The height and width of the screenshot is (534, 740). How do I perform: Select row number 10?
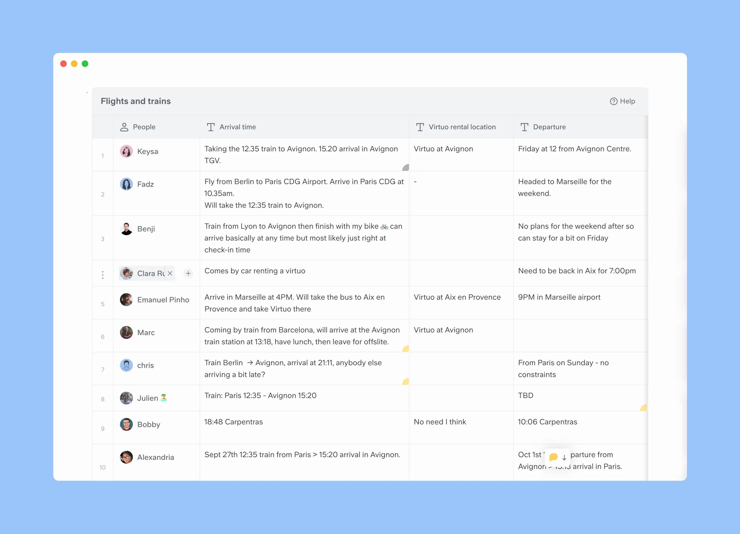click(103, 468)
